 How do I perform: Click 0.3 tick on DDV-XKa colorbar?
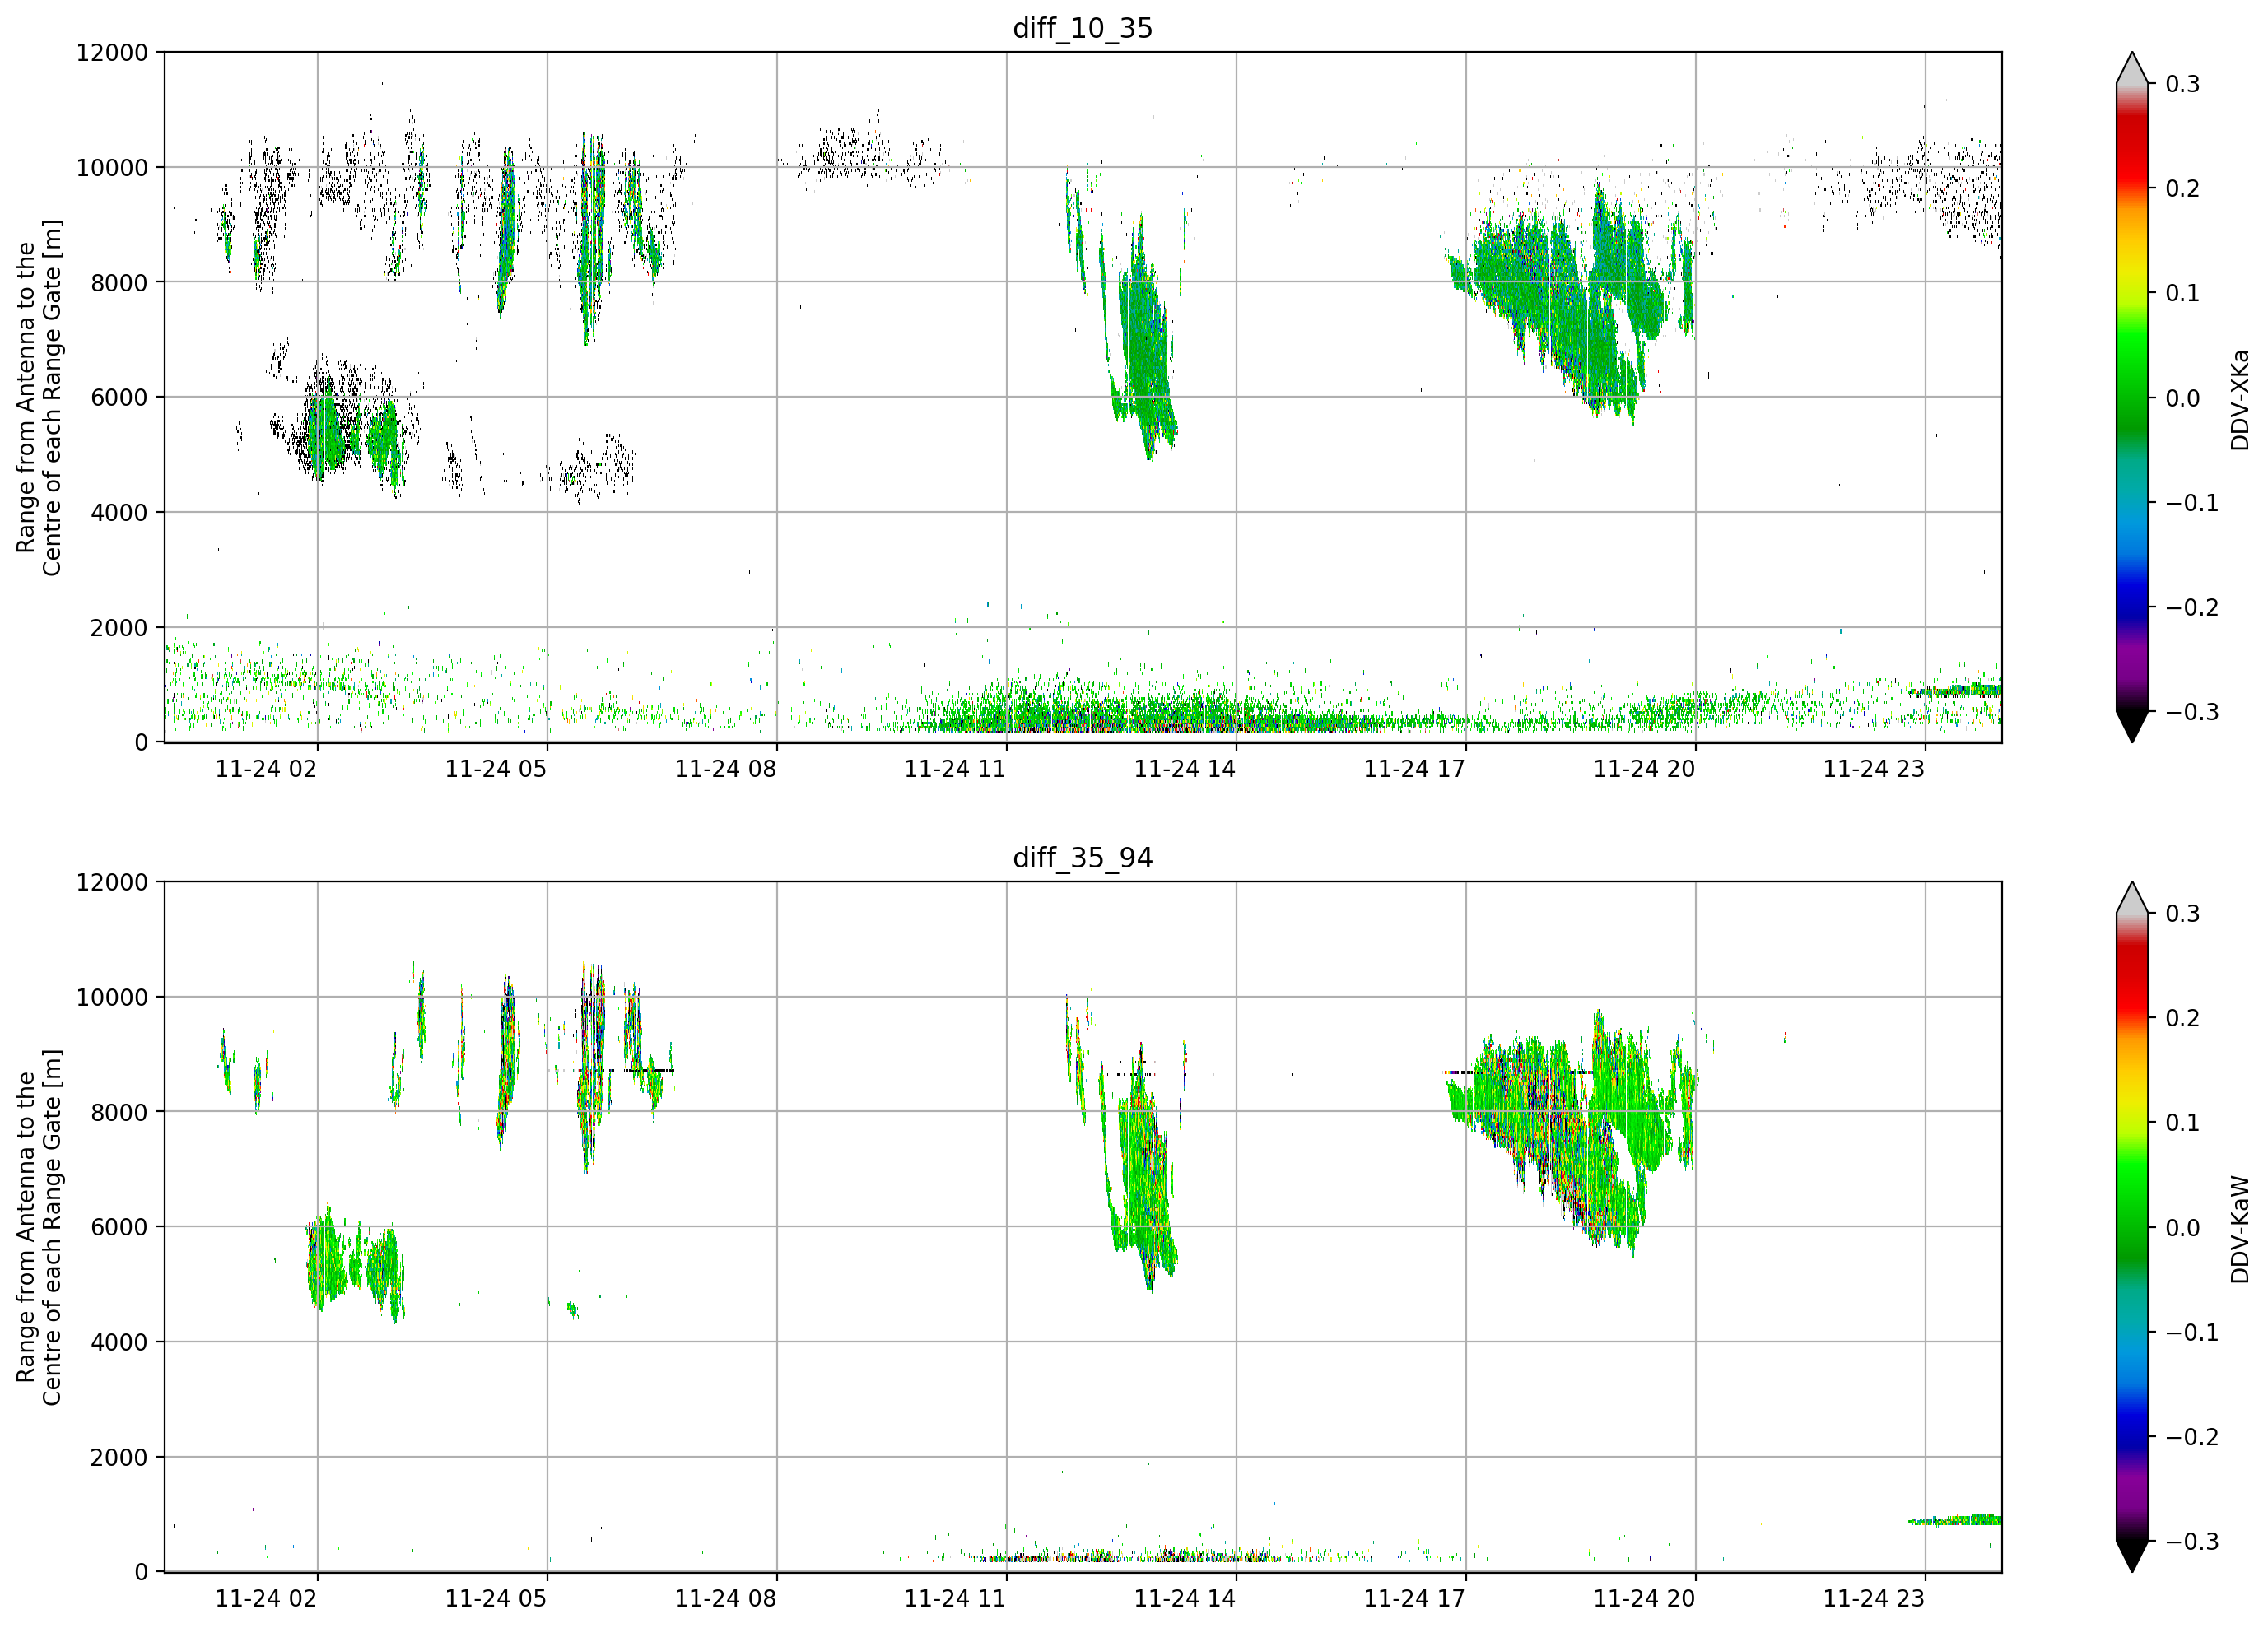[2183, 84]
